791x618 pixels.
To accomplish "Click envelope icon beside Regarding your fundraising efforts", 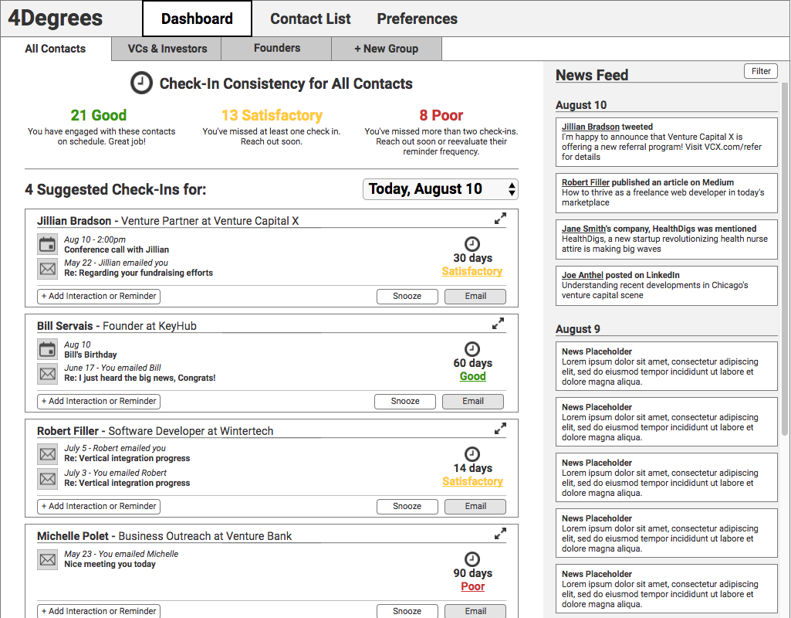I will (47, 269).
